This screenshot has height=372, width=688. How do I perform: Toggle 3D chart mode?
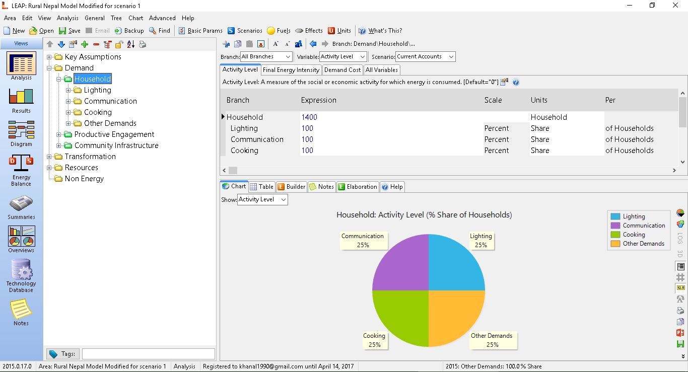click(x=680, y=254)
